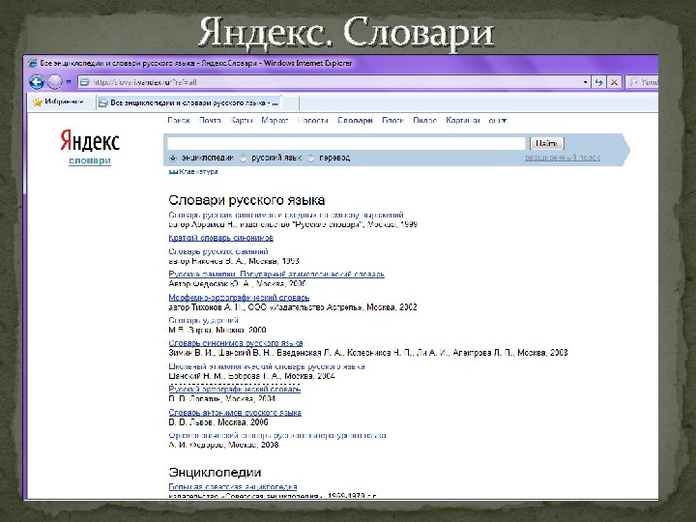
Task: Open Избранное favorites star button
Action: click(x=58, y=102)
